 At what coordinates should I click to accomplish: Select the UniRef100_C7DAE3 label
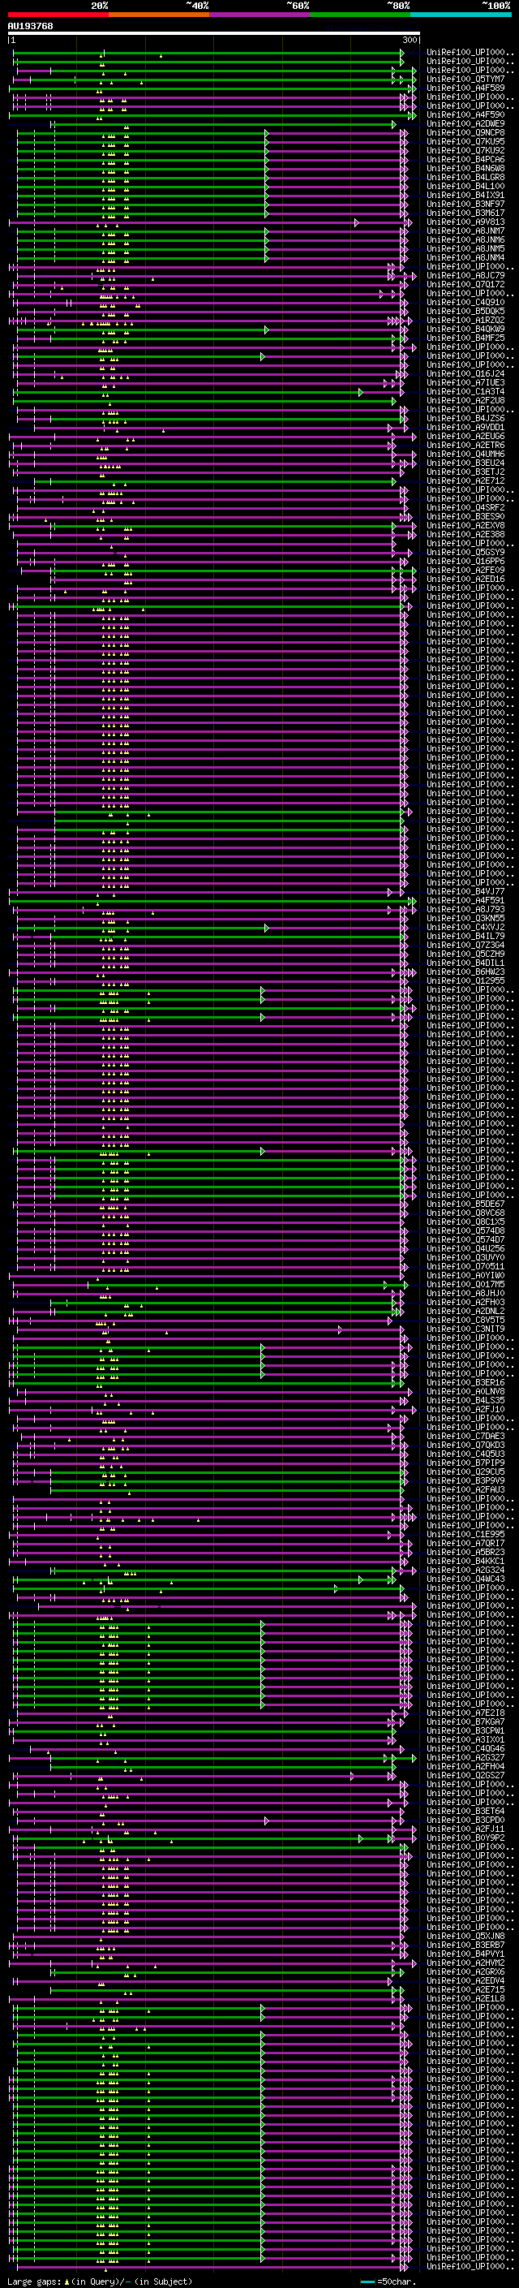tap(465, 1435)
